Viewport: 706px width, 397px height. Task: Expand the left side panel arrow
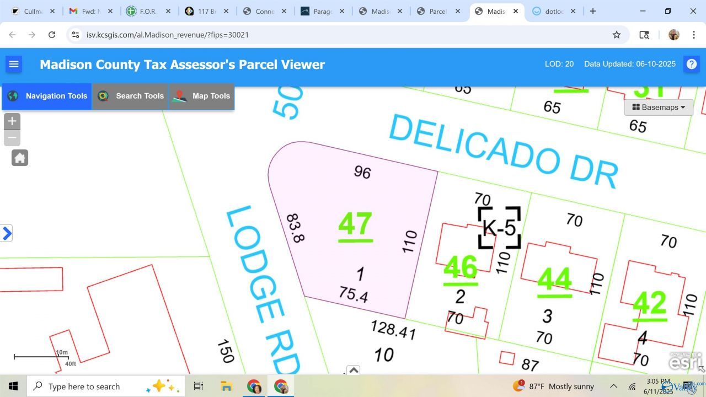(7, 233)
